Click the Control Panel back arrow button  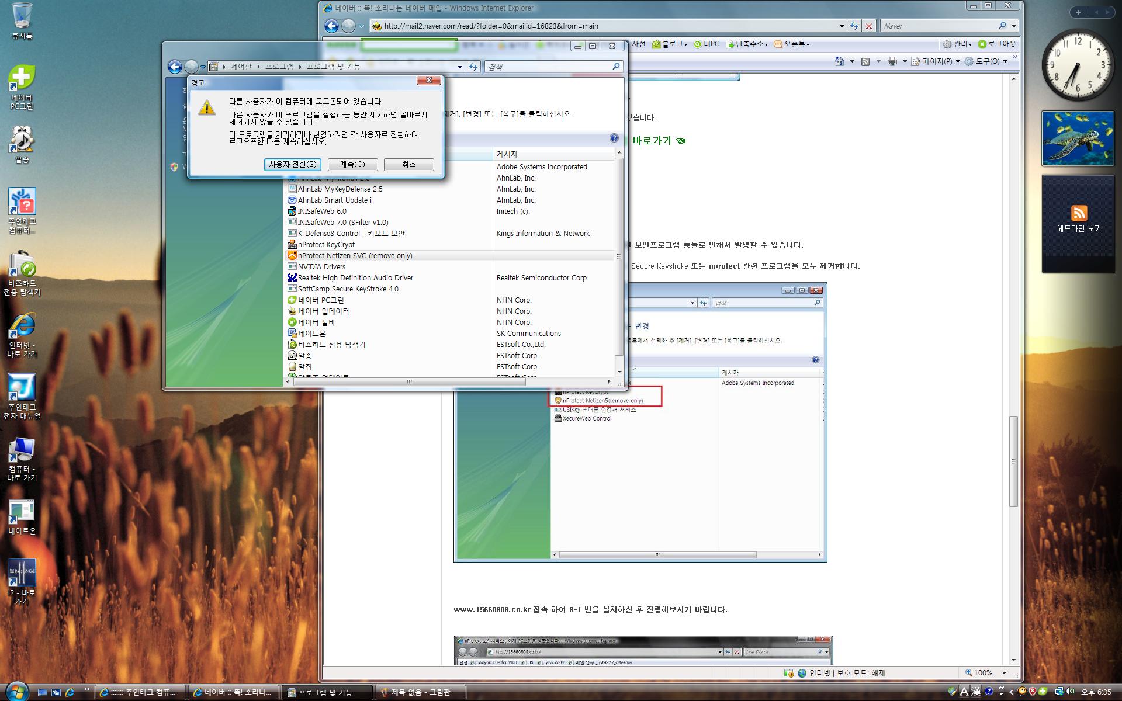(174, 67)
